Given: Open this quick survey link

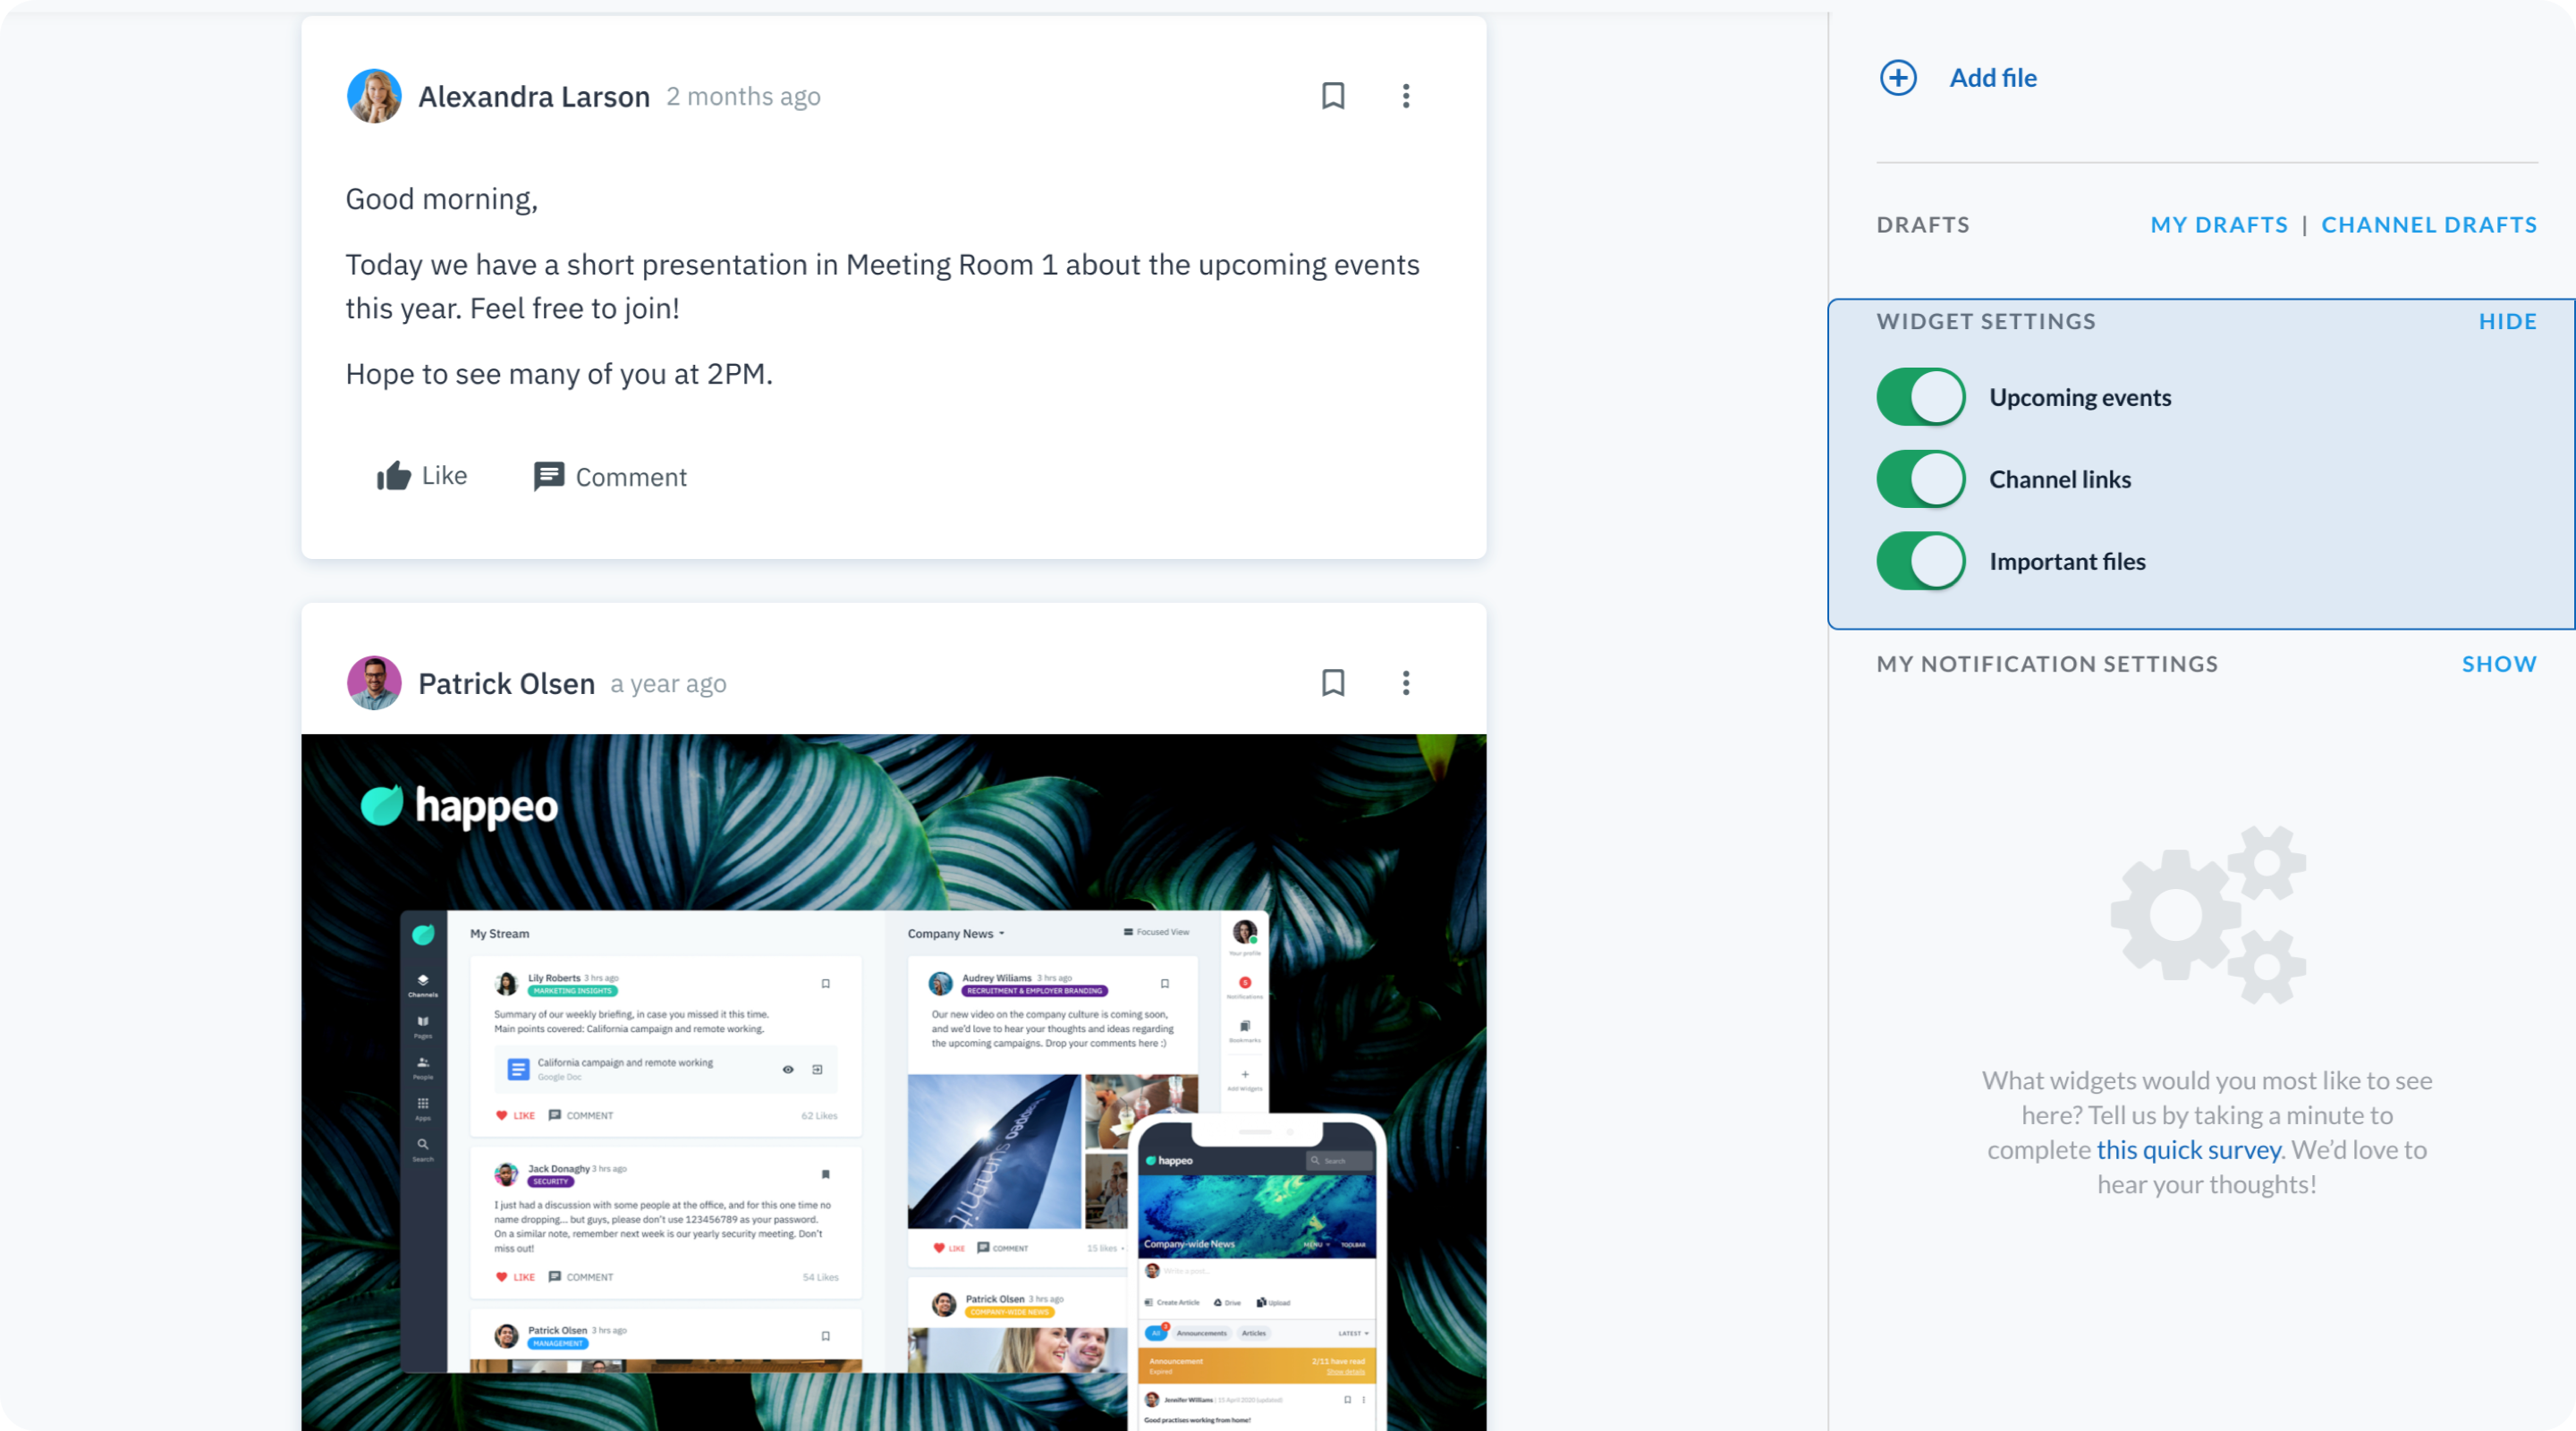Looking at the screenshot, I should point(2188,1150).
